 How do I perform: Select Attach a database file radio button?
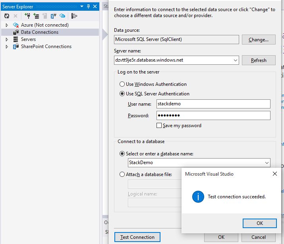click(122, 174)
